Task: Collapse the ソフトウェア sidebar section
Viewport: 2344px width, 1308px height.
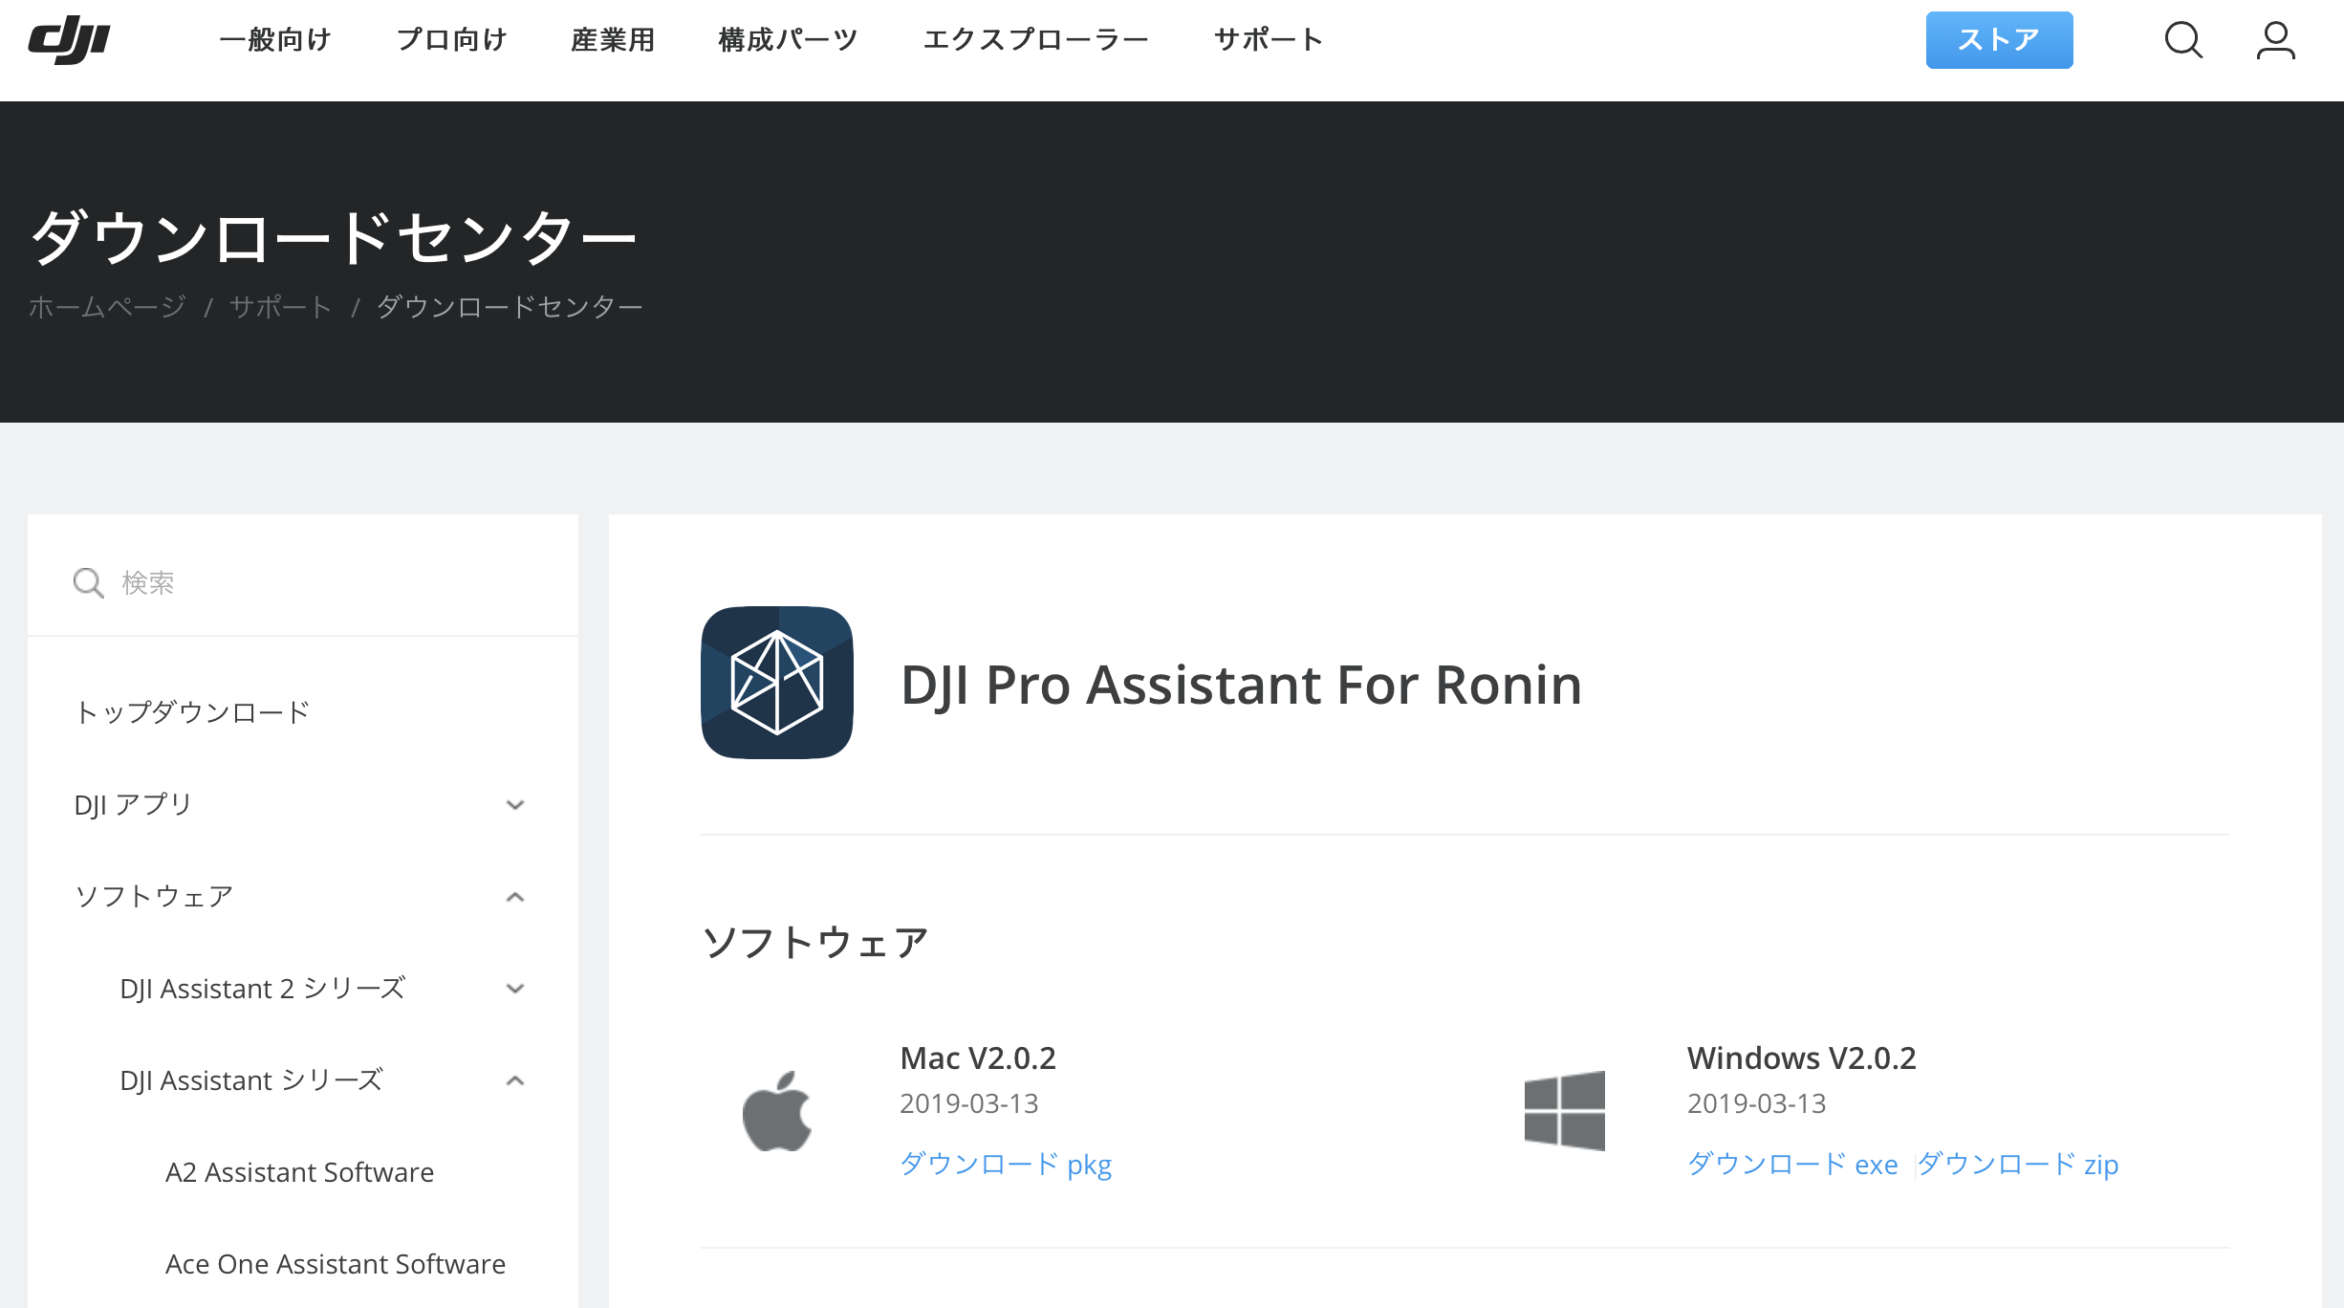Action: coord(515,897)
